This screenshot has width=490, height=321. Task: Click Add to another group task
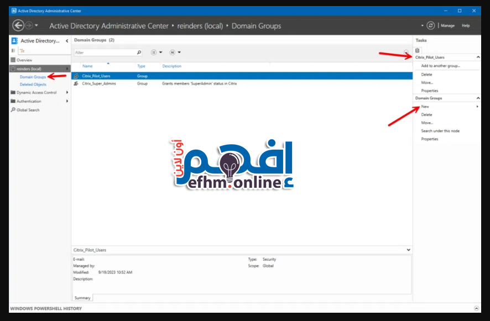440,66
